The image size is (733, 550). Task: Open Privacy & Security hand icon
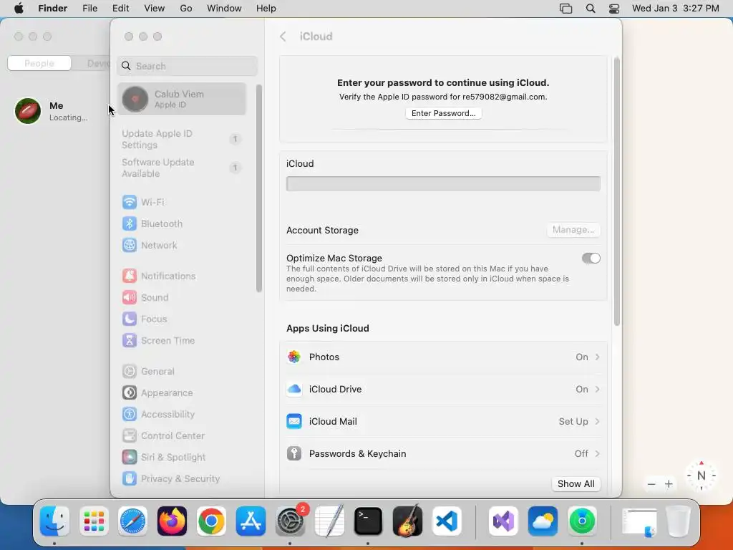(x=130, y=478)
